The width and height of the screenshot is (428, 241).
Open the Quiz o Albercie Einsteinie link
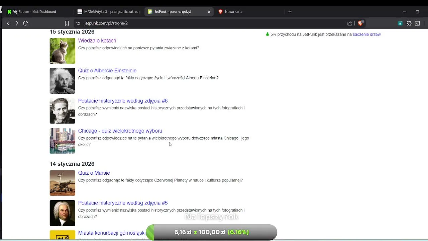coord(107,71)
